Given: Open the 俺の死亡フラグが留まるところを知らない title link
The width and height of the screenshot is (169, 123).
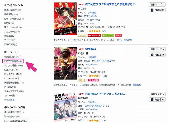Looking at the screenshot, I should [x=110, y=4].
